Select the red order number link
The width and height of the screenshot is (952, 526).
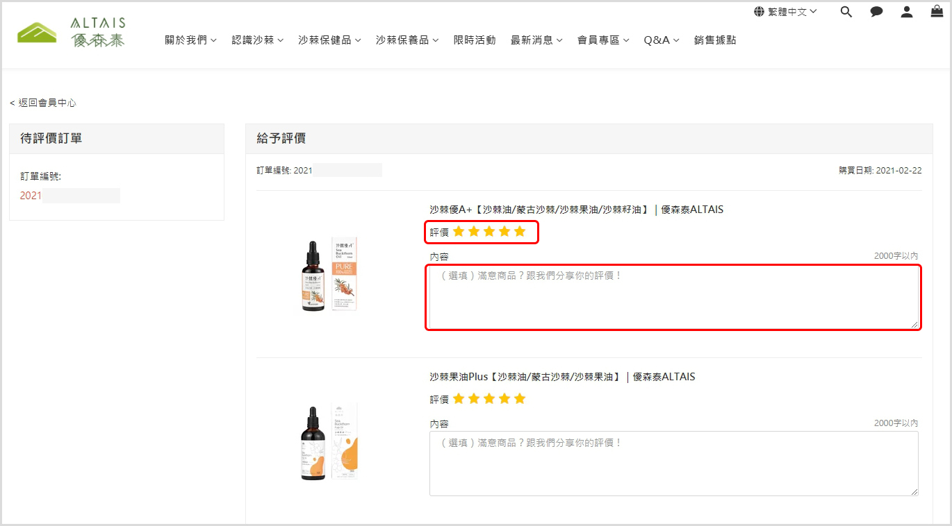coord(31,196)
